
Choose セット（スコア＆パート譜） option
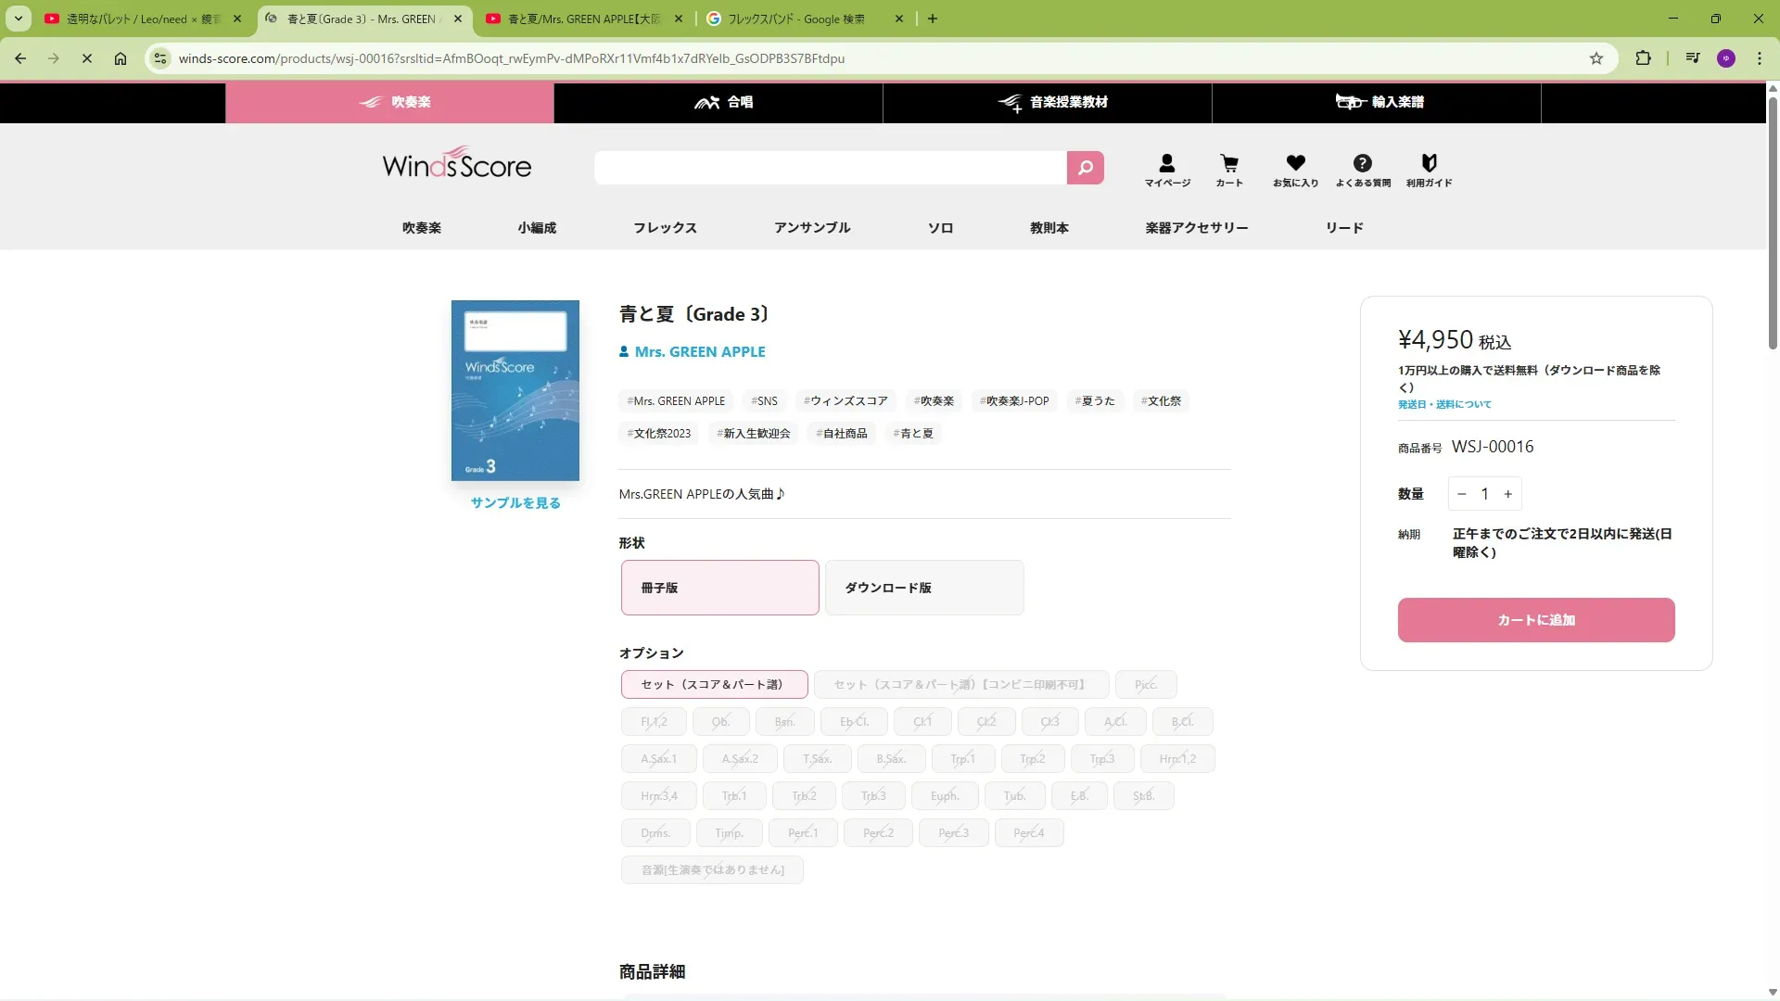(x=714, y=685)
